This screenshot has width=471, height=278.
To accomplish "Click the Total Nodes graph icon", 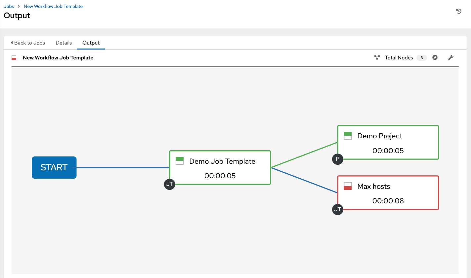I will [x=377, y=57].
